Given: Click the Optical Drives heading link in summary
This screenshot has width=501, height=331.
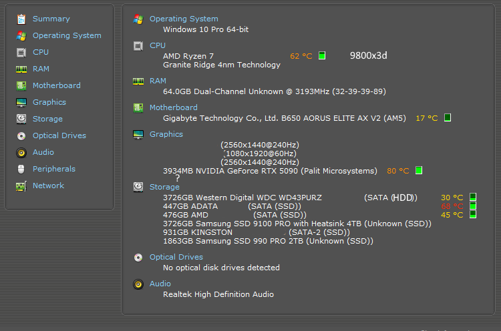Looking at the screenshot, I should (176, 257).
